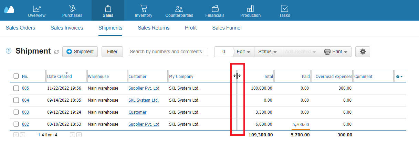
Task: Open shipment number 004
Action: tap(25, 100)
